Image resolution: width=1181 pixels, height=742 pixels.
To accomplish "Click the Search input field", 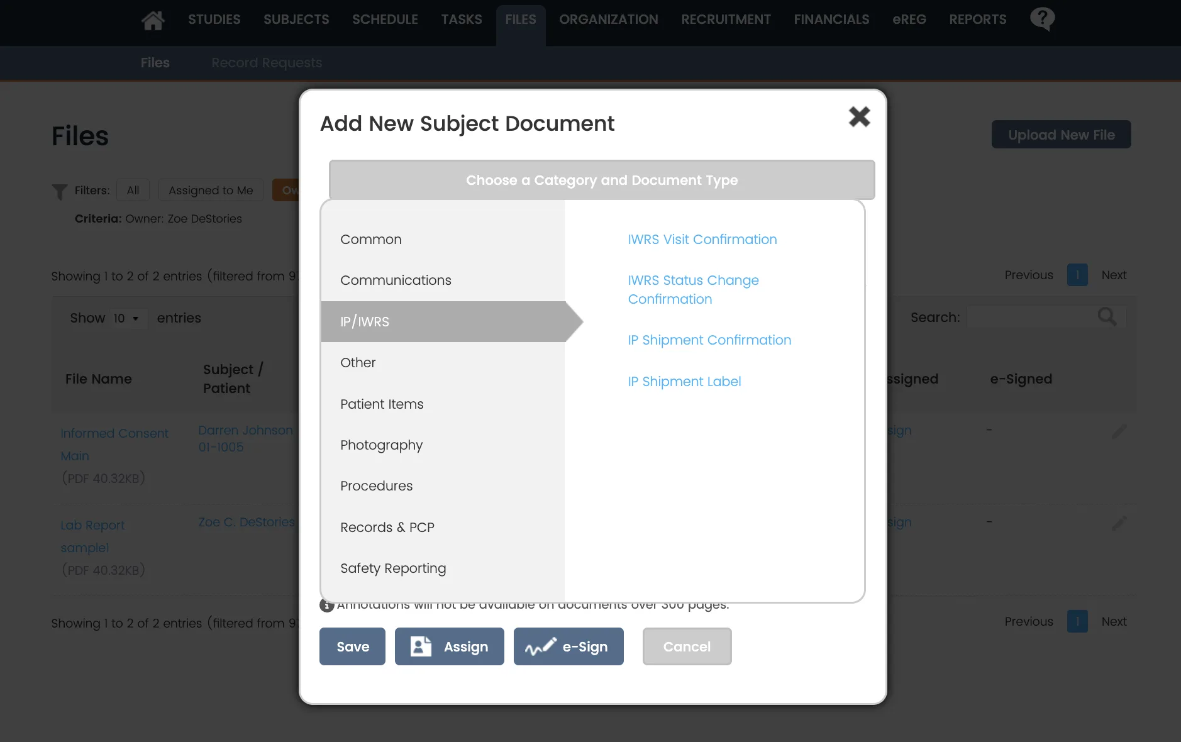I will pyautogui.click(x=1046, y=317).
